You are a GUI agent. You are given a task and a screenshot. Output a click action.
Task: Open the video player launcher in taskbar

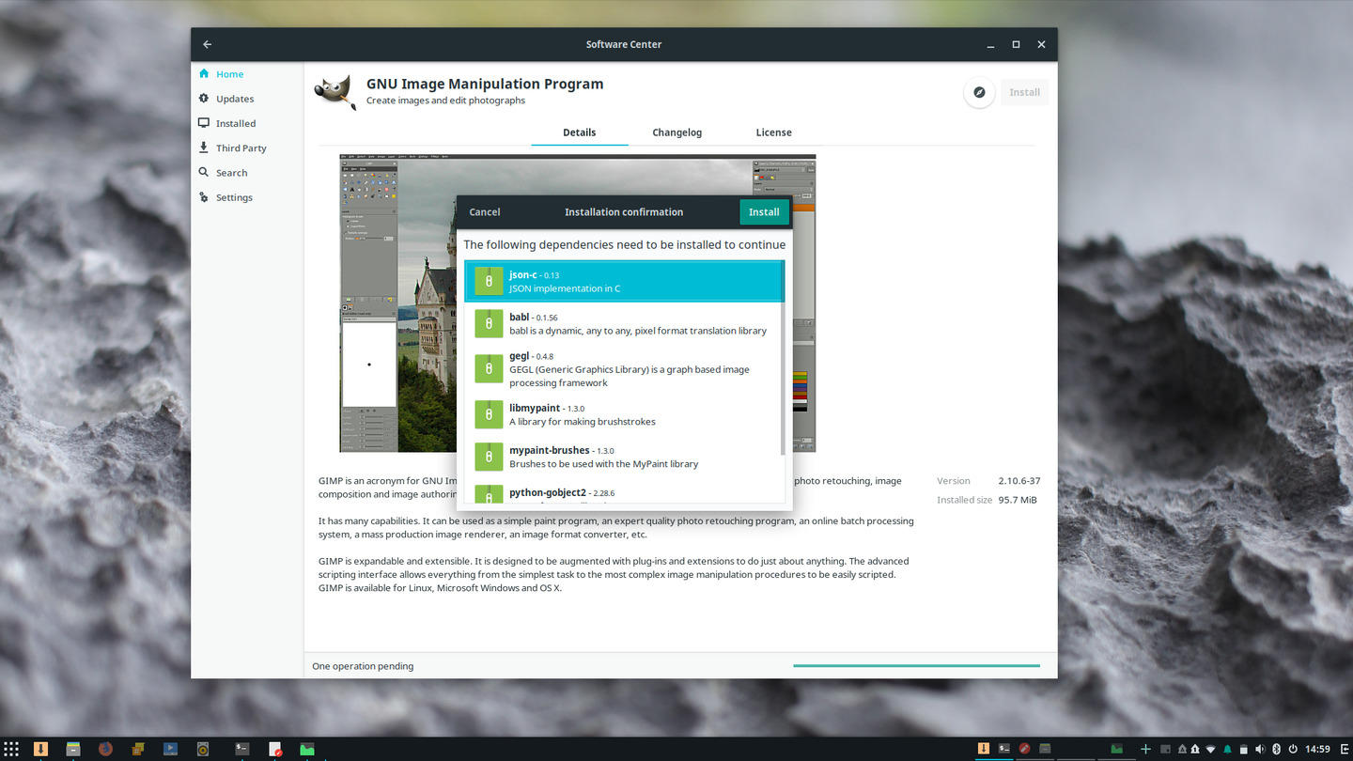coord(170,749)
